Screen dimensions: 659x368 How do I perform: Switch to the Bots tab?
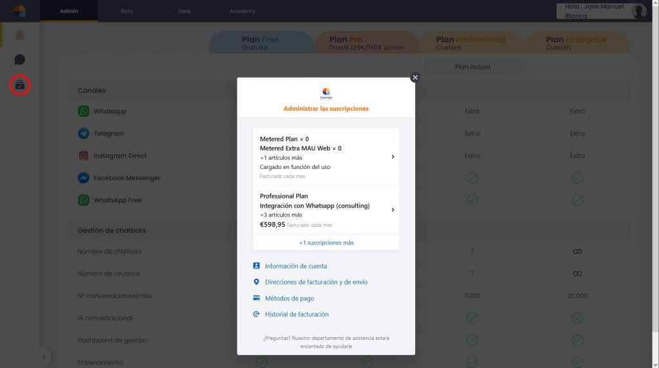[x=127, y=11]
